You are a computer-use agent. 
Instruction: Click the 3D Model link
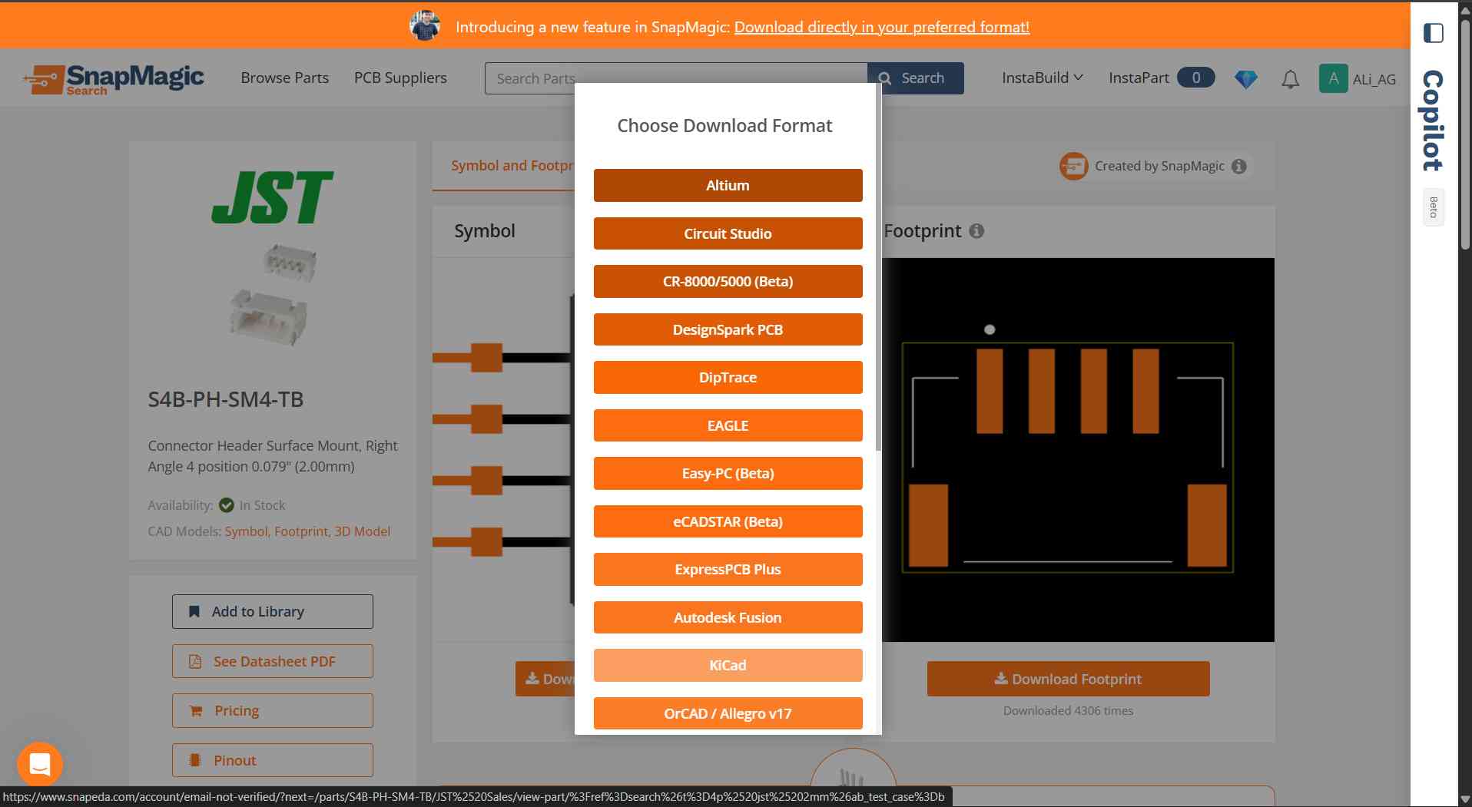coord(362,531)
